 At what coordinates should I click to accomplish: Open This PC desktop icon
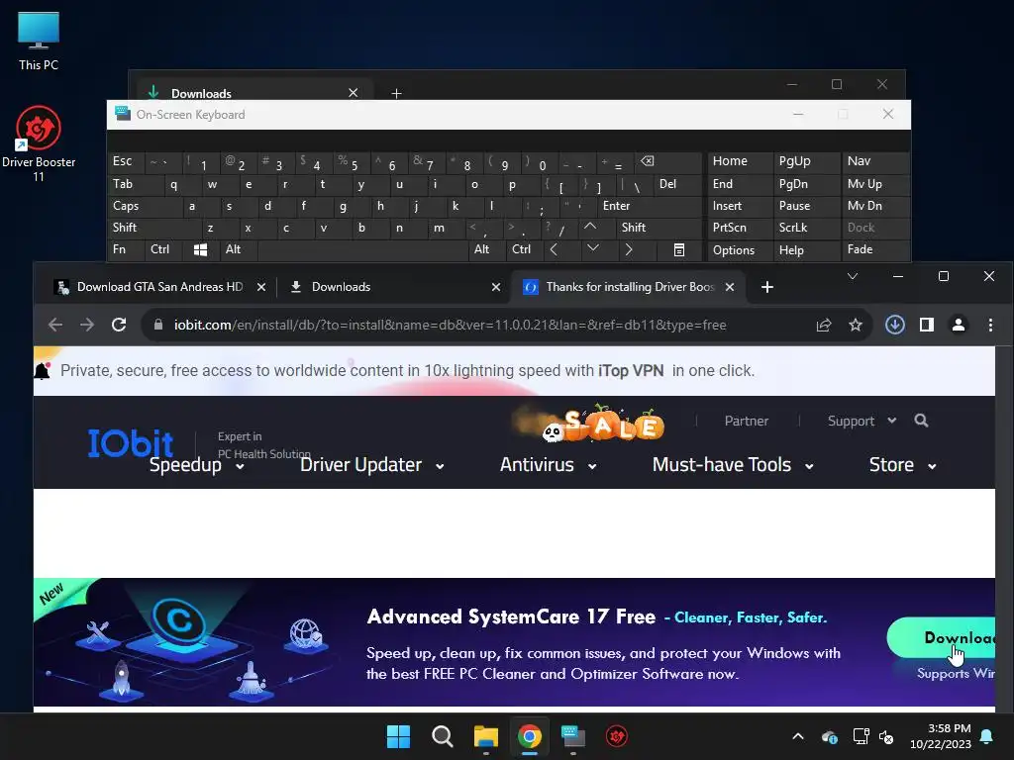point(39,41)
